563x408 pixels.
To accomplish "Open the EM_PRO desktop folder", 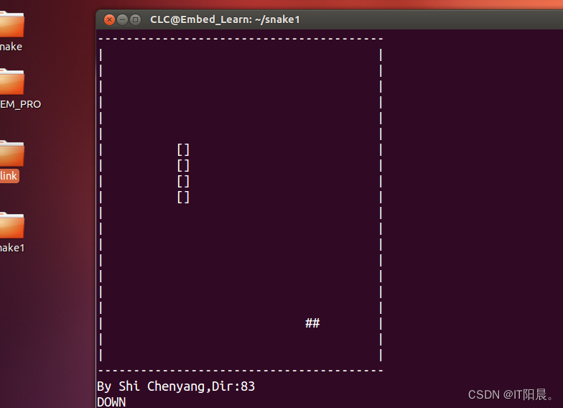I will (x=11, y=82).
